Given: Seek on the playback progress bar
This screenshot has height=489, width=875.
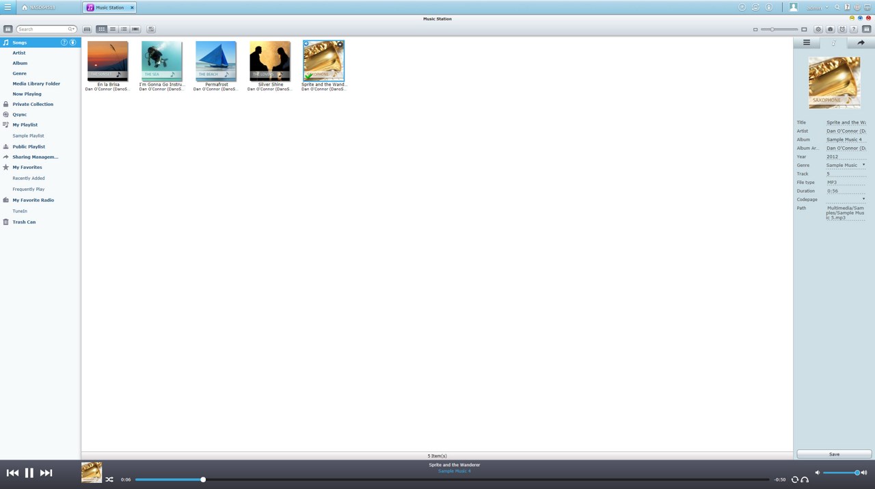Looking at the screenshot, I should point(452,479).
